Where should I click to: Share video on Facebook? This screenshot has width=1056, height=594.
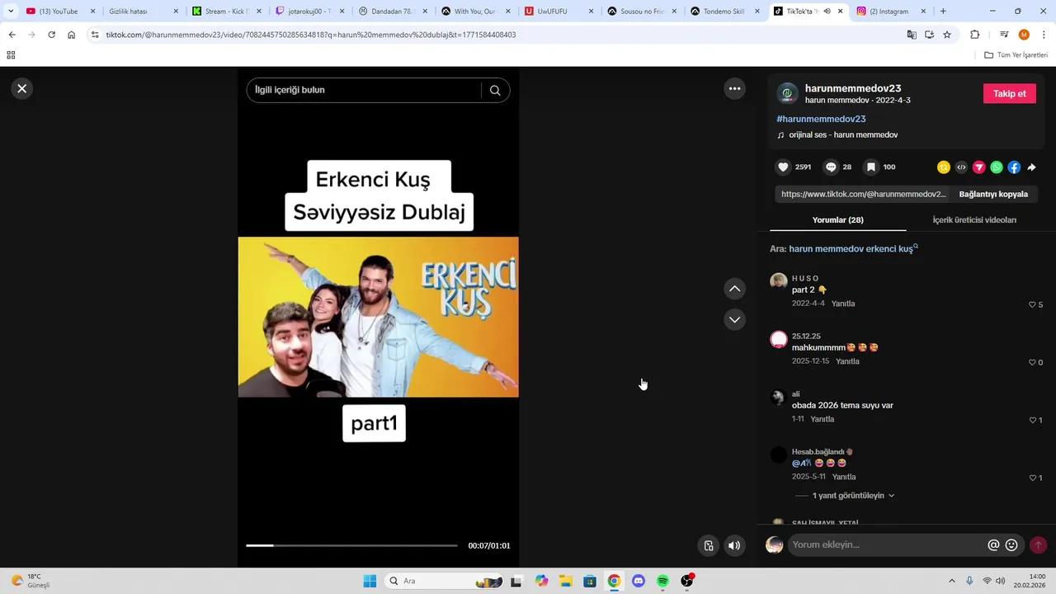pos(1014,167)
